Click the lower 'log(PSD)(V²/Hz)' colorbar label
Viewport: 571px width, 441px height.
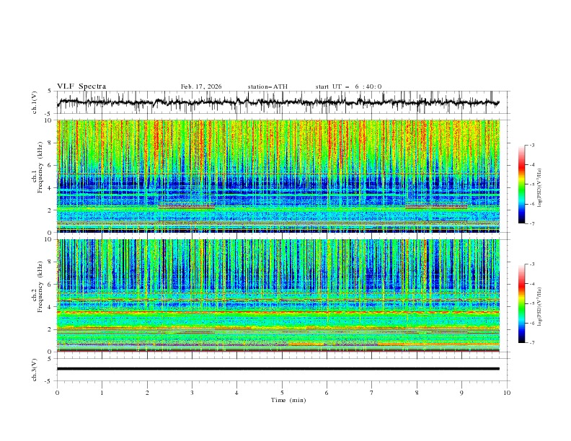pyautogui.click(x=539, y=307)
